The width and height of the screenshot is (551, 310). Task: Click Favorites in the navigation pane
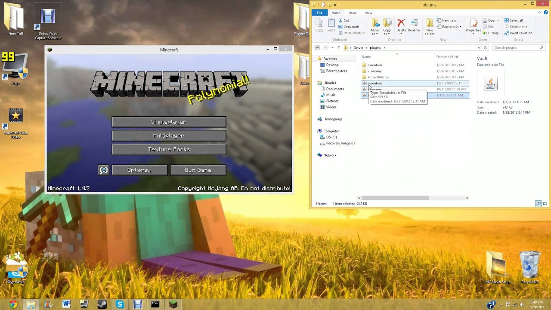[330, 59]
